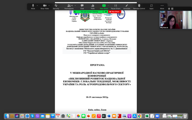The width and height of the screenshot is (192, 120).
Task: Expand the arrow next to Participants
Action: pos(75,5)
